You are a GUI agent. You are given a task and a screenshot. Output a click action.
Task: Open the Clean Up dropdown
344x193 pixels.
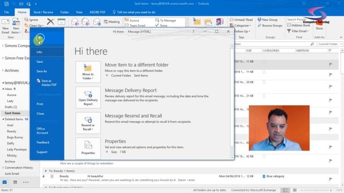[34, 25]
